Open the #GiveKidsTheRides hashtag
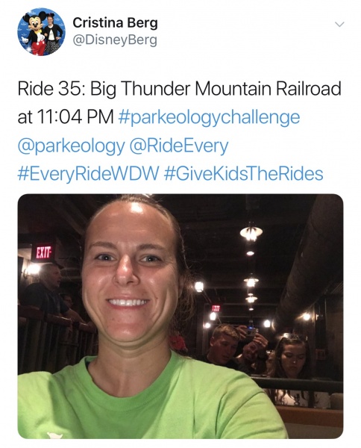 point(244,174)
